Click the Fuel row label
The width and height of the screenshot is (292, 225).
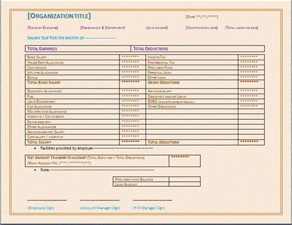click(30, 97)
